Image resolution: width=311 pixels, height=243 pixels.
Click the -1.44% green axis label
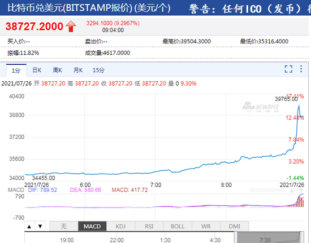pos(295,178)
